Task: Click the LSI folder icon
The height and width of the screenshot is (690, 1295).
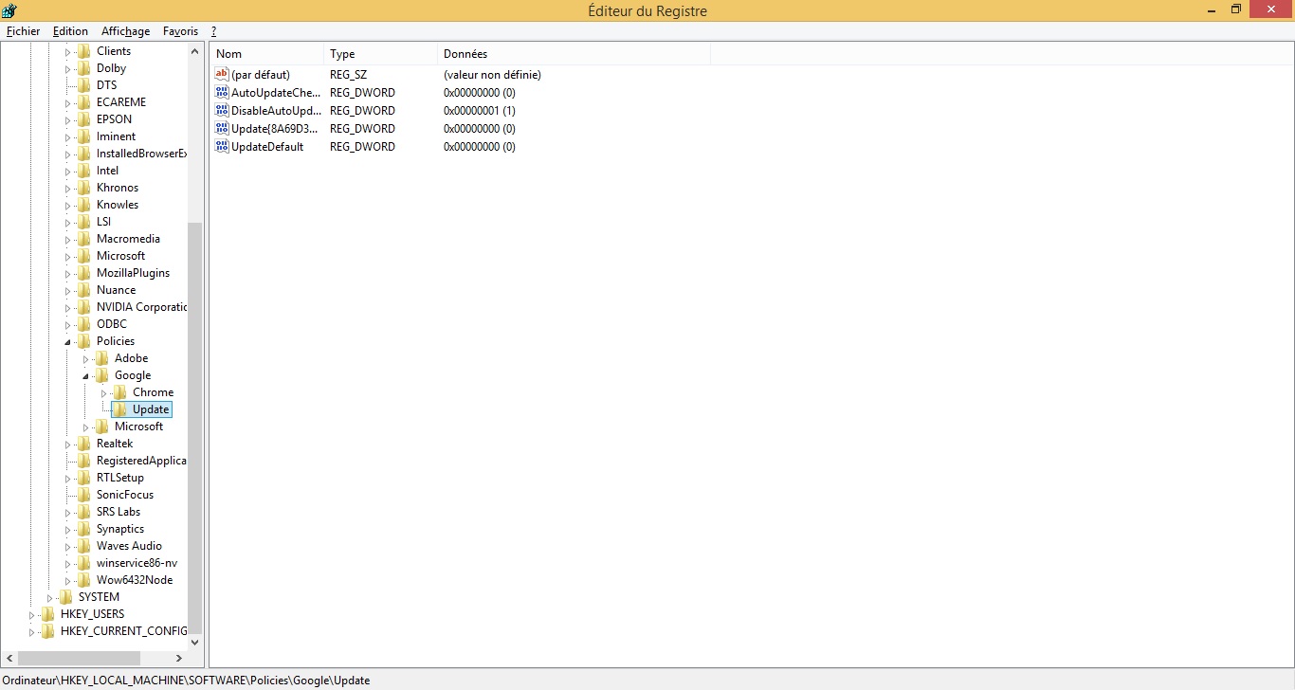Action: (x=83, y=222)
